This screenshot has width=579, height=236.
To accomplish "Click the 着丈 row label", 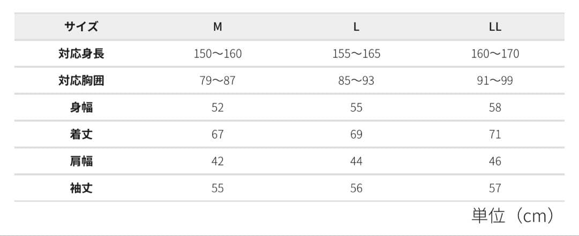I will coord(81,135).
